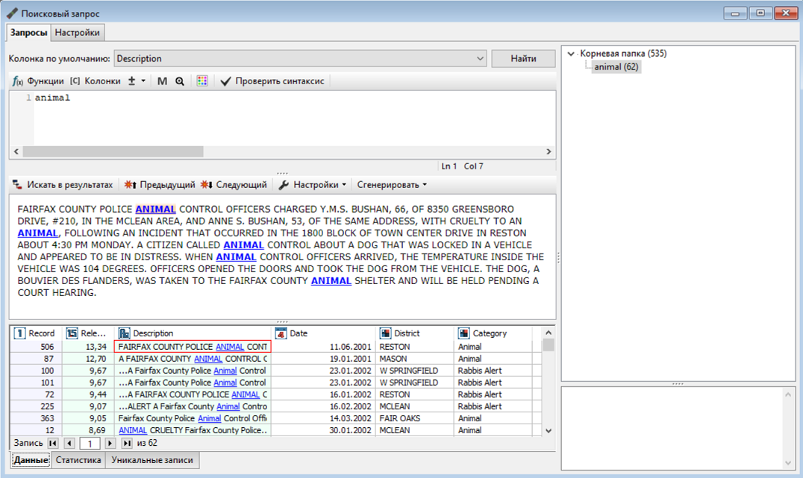Click the magnifier search icon

(178, 81)
